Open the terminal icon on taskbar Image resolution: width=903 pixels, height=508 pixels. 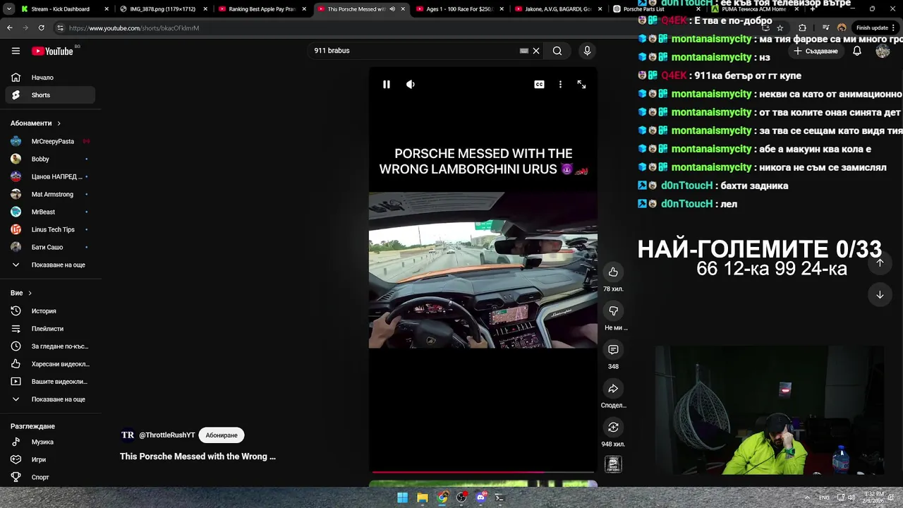click(x=500, y=497)
